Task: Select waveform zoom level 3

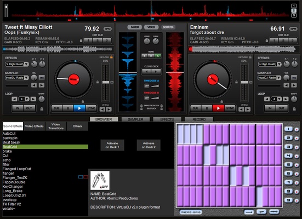Action: coord(294,15)
